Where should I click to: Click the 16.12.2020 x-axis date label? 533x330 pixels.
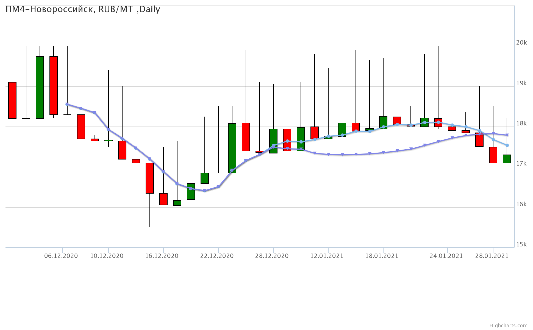pyautogui.click(x=162, y=256)
